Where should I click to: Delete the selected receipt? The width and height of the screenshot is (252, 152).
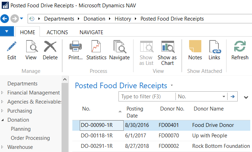[x=50, y=50]
